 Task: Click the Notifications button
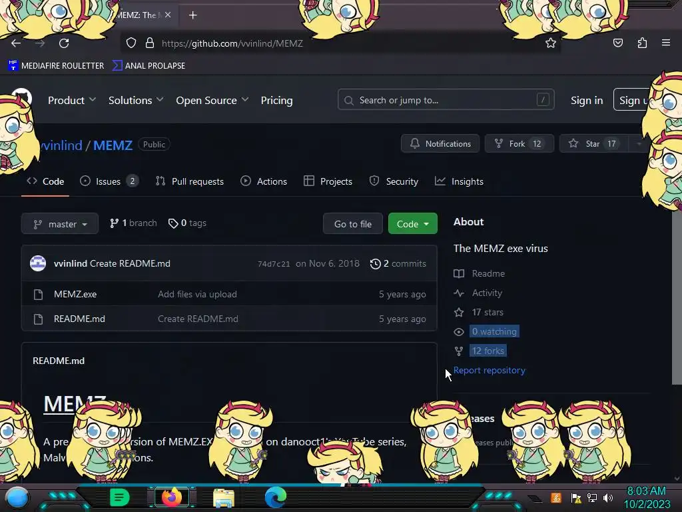(440, 144)
